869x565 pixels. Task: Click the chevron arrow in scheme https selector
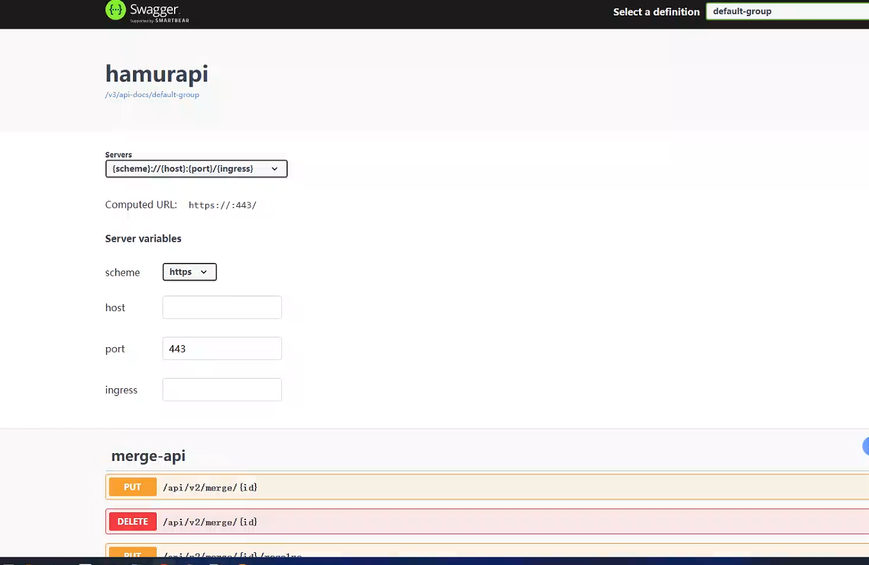point(204,272)
